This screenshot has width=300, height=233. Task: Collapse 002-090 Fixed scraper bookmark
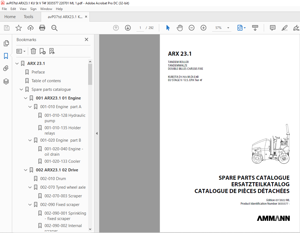coord(30,205)
